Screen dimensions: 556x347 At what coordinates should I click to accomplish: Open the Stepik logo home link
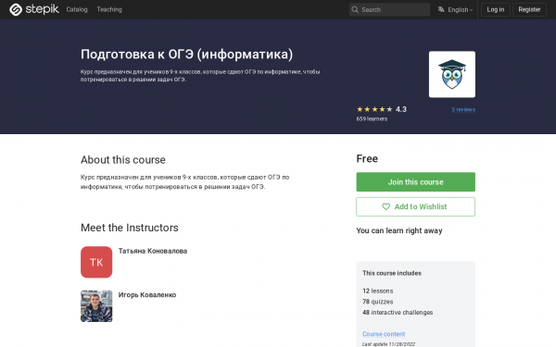tap(34, 9)
